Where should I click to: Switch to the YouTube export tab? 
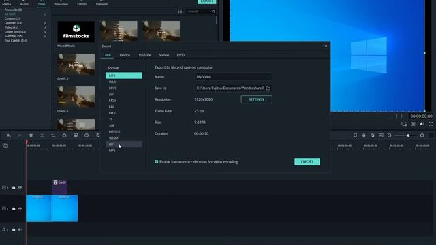click(145, 55)
